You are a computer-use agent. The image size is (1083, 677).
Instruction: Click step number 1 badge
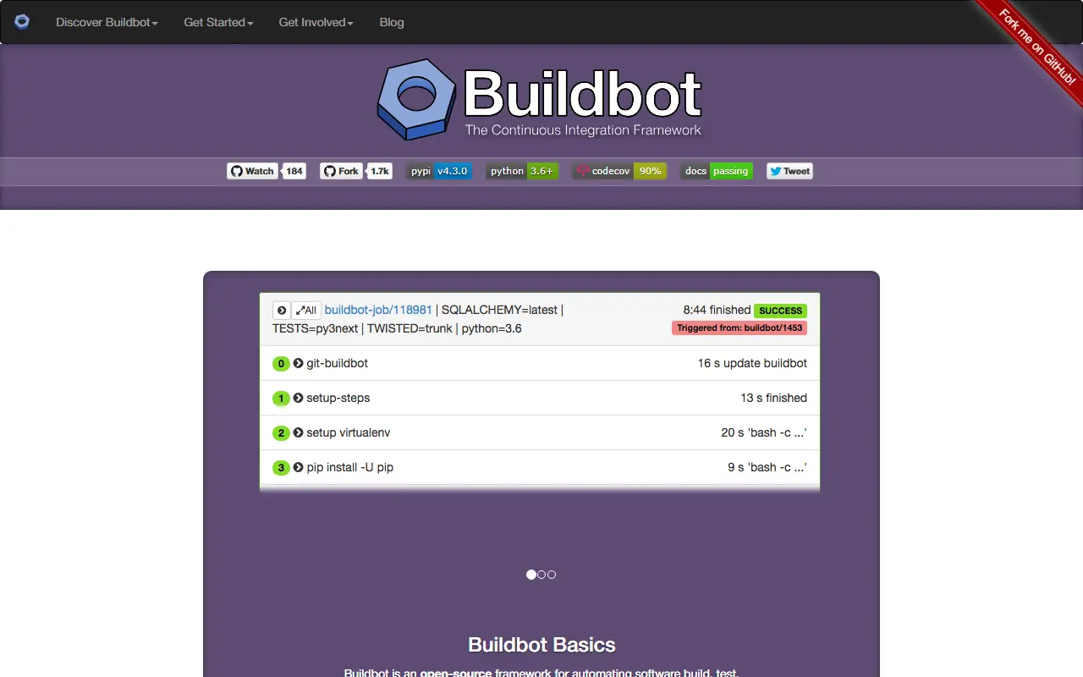point(281,399)
